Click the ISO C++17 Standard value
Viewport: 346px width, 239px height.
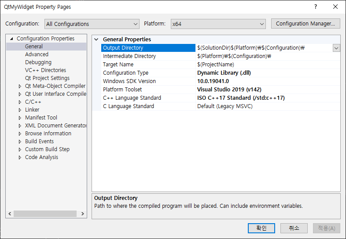tap(241, 98)
